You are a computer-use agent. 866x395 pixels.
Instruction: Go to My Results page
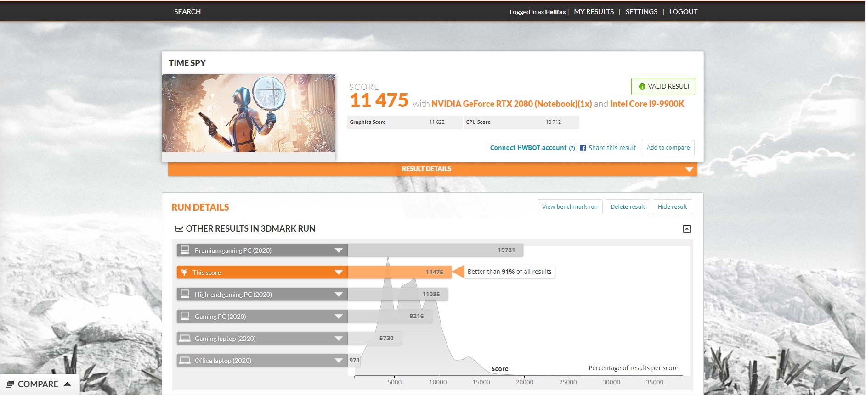pyautogui.click(x=594, y=12)
